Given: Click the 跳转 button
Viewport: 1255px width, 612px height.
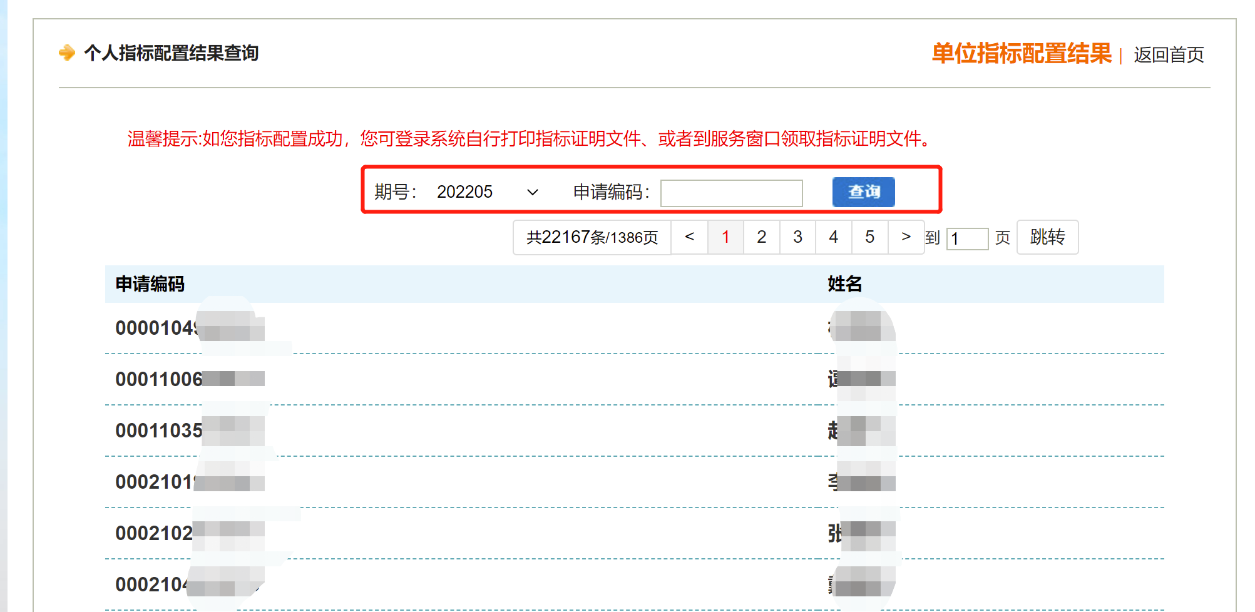Looking at the screenshot, I should point(1047,237).
